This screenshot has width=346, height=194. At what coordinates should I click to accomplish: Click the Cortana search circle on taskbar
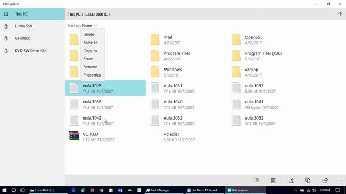coord(14,190)
